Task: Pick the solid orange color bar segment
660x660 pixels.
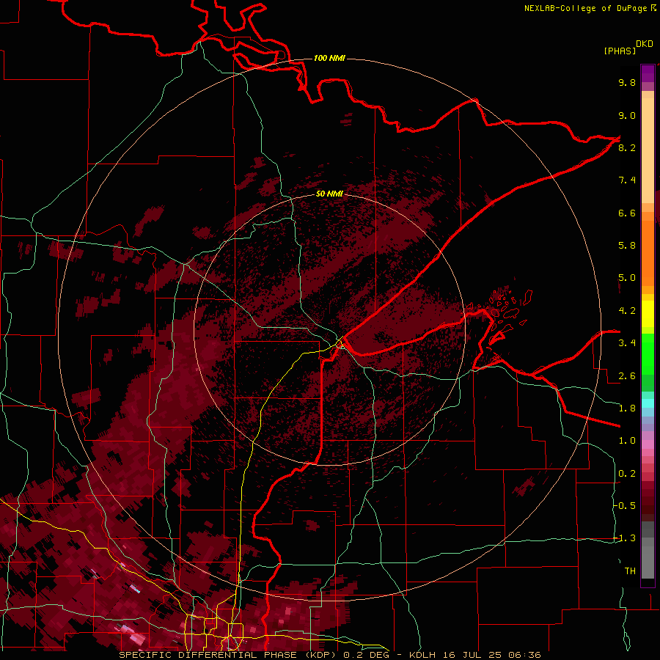Action: coord(648,252)
